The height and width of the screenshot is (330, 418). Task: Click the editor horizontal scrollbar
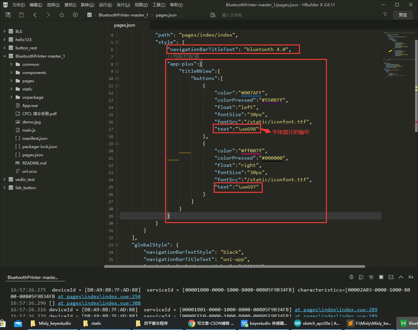tap(234, 267)
